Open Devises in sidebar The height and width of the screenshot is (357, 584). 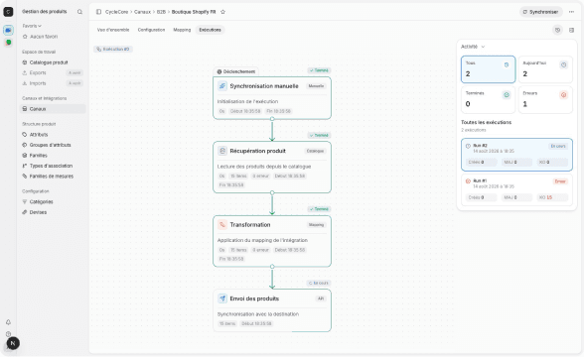(52, 212)
